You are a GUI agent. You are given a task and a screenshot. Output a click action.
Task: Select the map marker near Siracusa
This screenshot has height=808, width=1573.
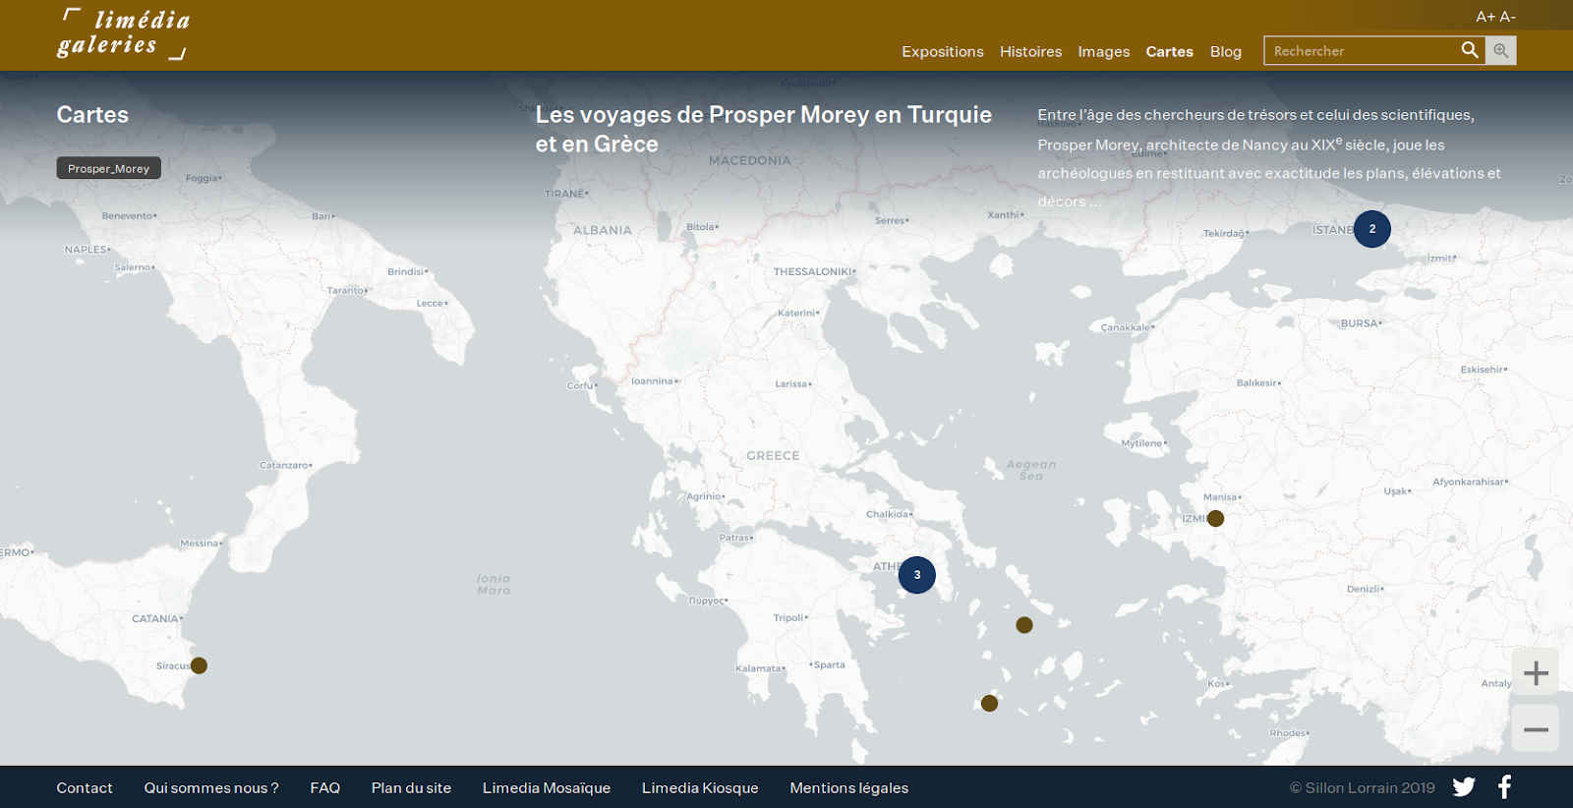coord(199,665)
